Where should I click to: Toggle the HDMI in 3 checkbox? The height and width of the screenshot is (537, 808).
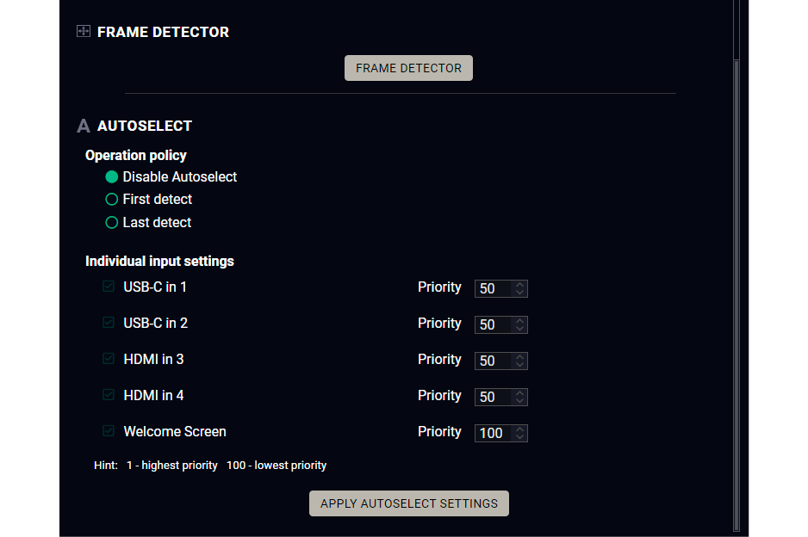[109, 359]
